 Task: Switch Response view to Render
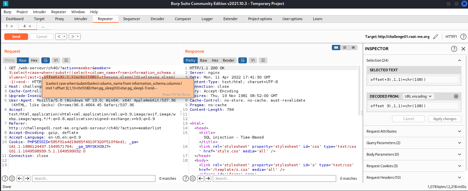(x=228, y=60)
